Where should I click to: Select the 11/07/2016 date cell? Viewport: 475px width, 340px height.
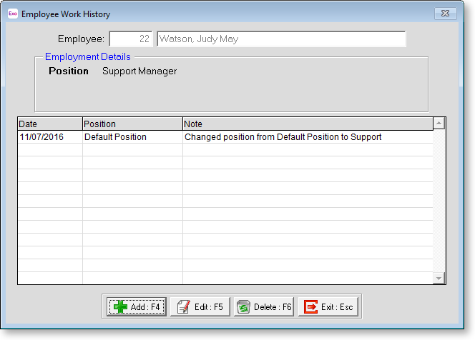click(x=49, y=137)
